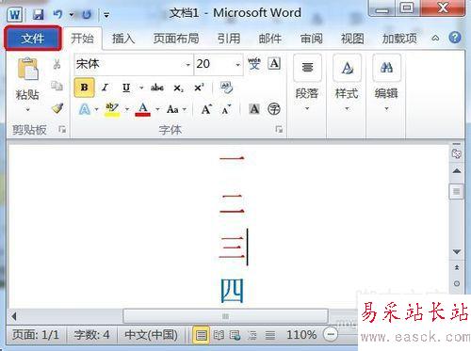Open Word Help question mark icon
The width and height of the screenshot is (471, 351).
click(x=455, y=38)
